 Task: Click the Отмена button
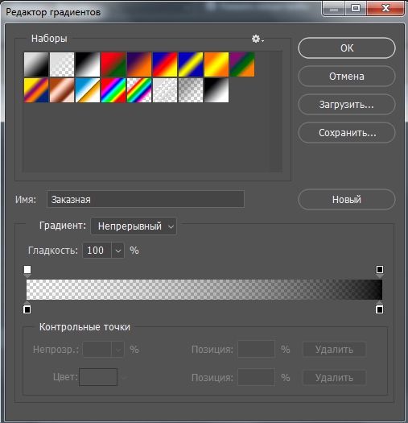click(x=347, y=77)
